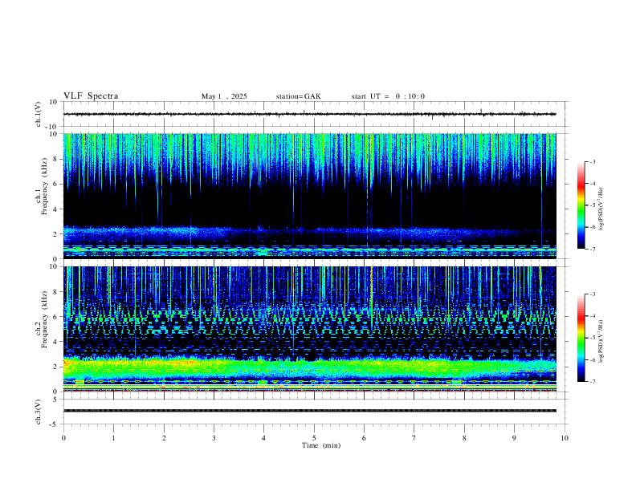Click the 'VLF Spectra' title text
This screenshot has width=636, height=491.
tap(91, 96)
